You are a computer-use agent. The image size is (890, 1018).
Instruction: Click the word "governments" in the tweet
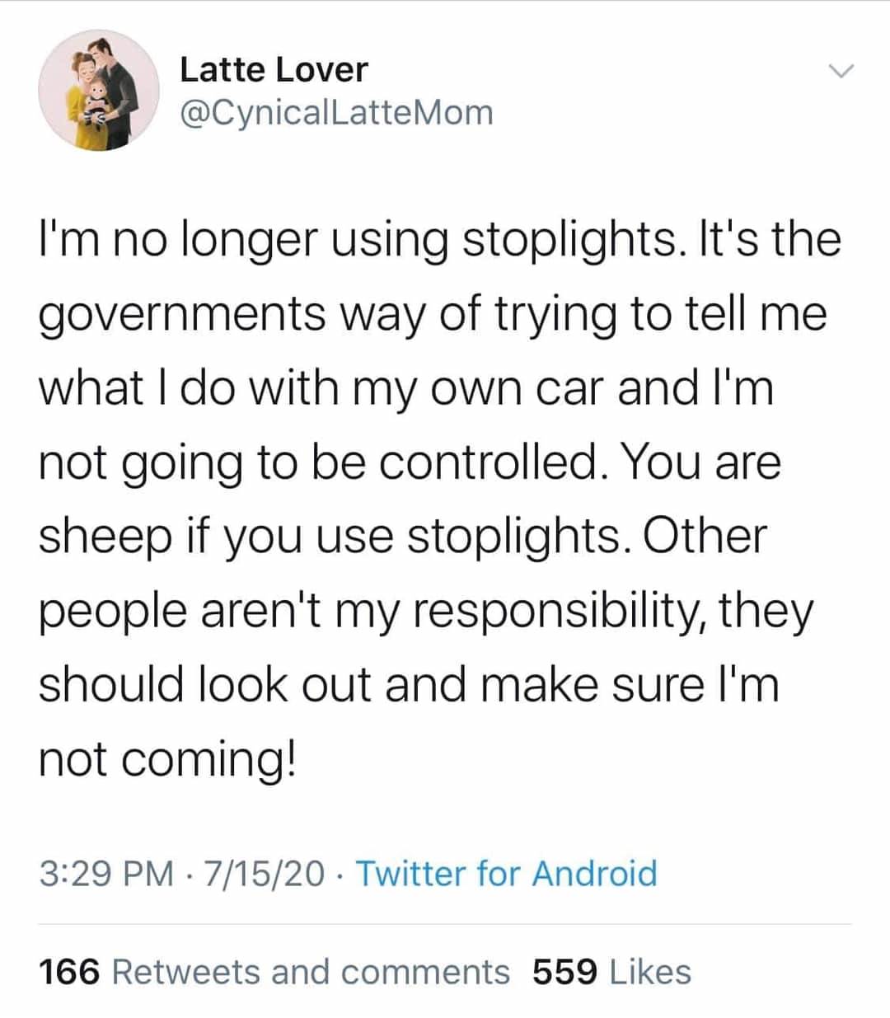[x=182, y=314]
